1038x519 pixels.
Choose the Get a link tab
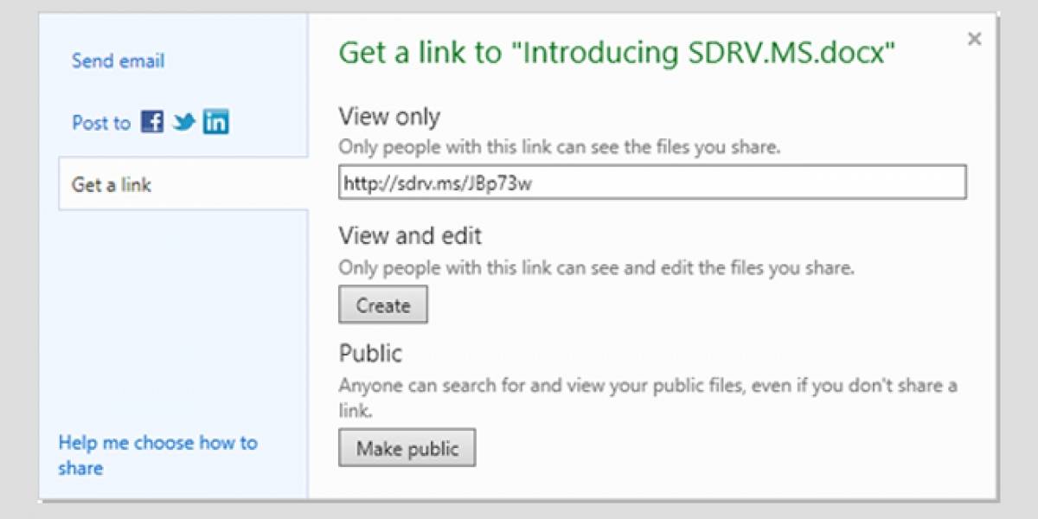click(183, 184)
